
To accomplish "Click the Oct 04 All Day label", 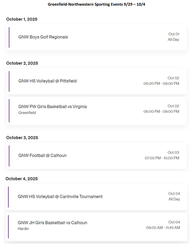I will pyautogui.click(x=174, y=196).
